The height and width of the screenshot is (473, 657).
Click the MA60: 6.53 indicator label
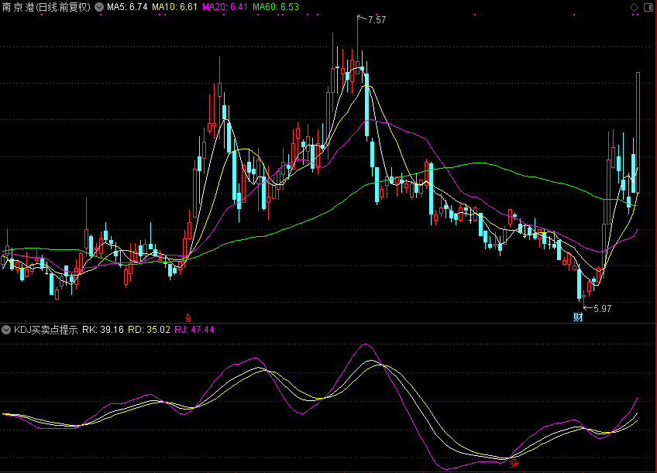click(276, 7)
